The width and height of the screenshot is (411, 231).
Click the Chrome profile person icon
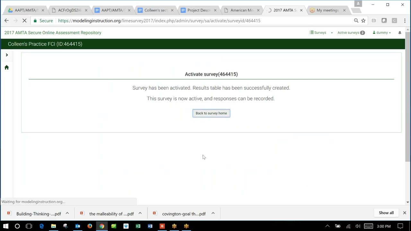(x=358, y=4)
